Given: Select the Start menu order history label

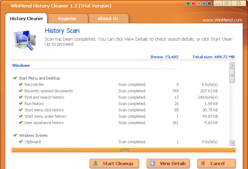Looking at the screenshot, I should pos(45,116).
